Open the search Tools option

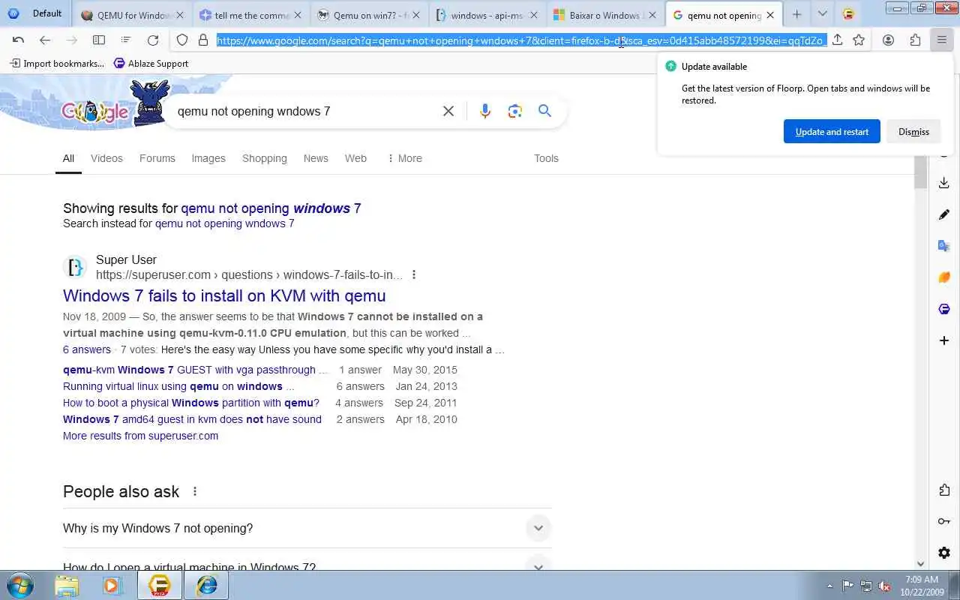(546, 158)
